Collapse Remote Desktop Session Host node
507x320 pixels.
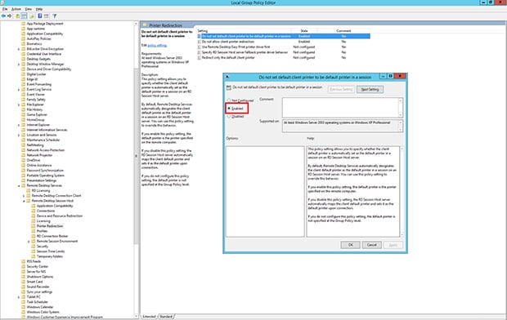pyautogui.click(x=24, y=201)
